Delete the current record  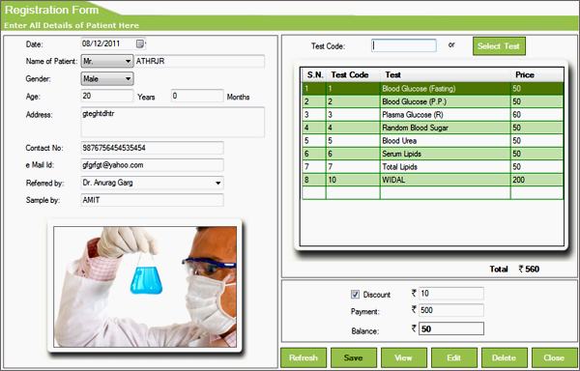[x=505, y=357]
